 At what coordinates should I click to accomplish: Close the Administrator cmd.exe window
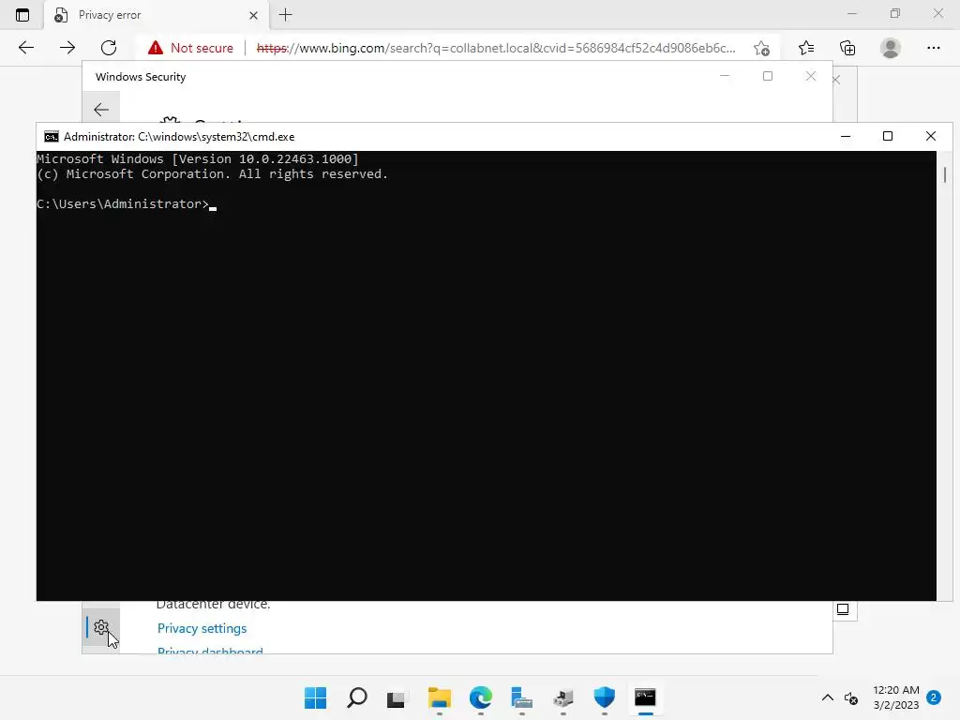931,137
